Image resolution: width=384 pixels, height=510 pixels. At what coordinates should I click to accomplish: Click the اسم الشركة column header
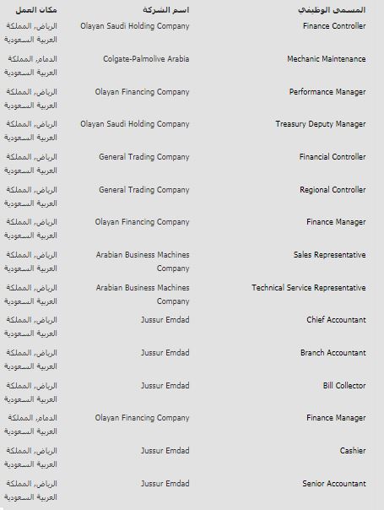pos(165,10)
